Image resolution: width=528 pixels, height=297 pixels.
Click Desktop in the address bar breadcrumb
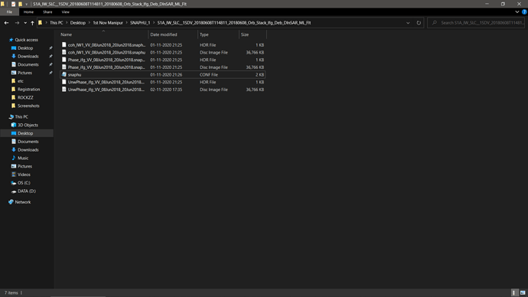click(78, 23)
